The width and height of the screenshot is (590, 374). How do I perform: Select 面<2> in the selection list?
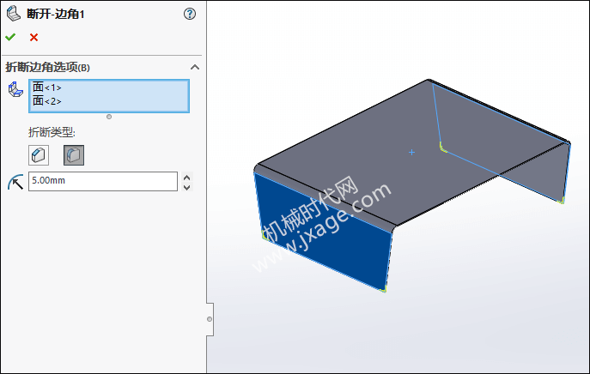tap(46, 101)
